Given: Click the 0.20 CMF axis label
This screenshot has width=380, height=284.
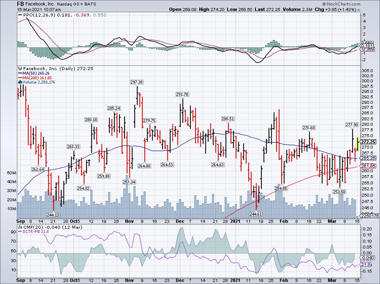Looking at the screenshot, I should tap(367, 229).
